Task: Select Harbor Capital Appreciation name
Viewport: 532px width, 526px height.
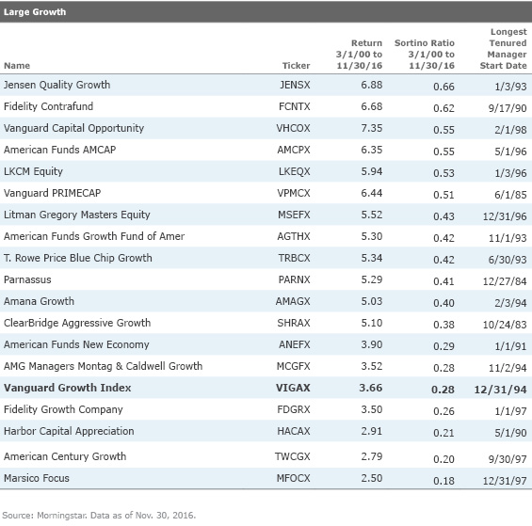Action: tap(69, 431)
